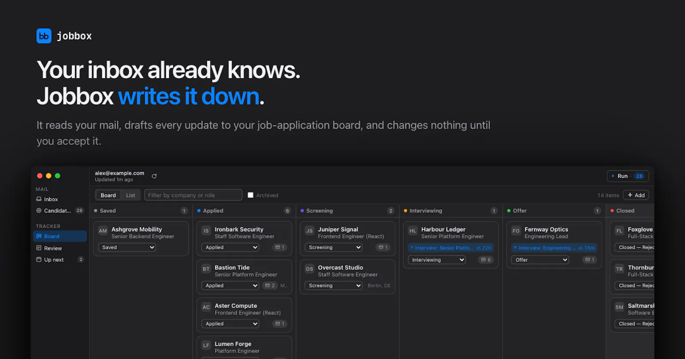Click the OS avatar on Overcast Studio
This screenshot has height=359, width=685.
tap(309, 269)
